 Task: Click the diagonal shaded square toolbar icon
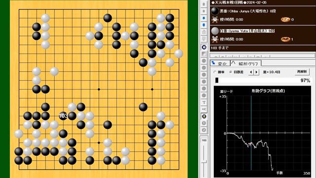(x=204, y=54)
